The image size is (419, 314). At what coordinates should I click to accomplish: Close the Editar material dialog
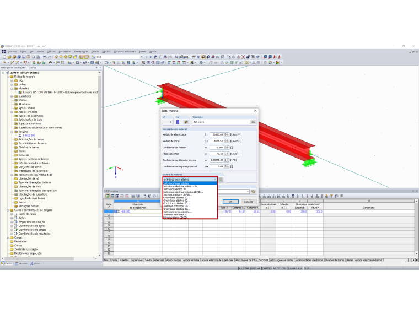[x=255, y=111]
